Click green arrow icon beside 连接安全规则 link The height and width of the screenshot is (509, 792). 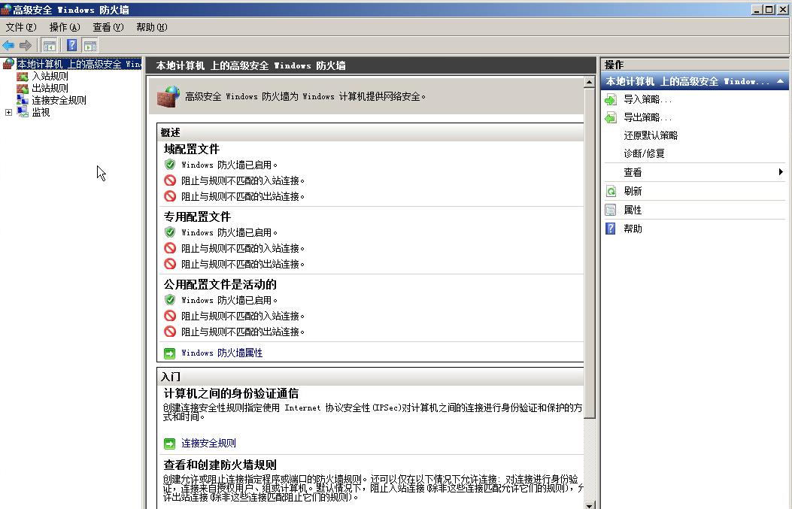pos(170,444)
